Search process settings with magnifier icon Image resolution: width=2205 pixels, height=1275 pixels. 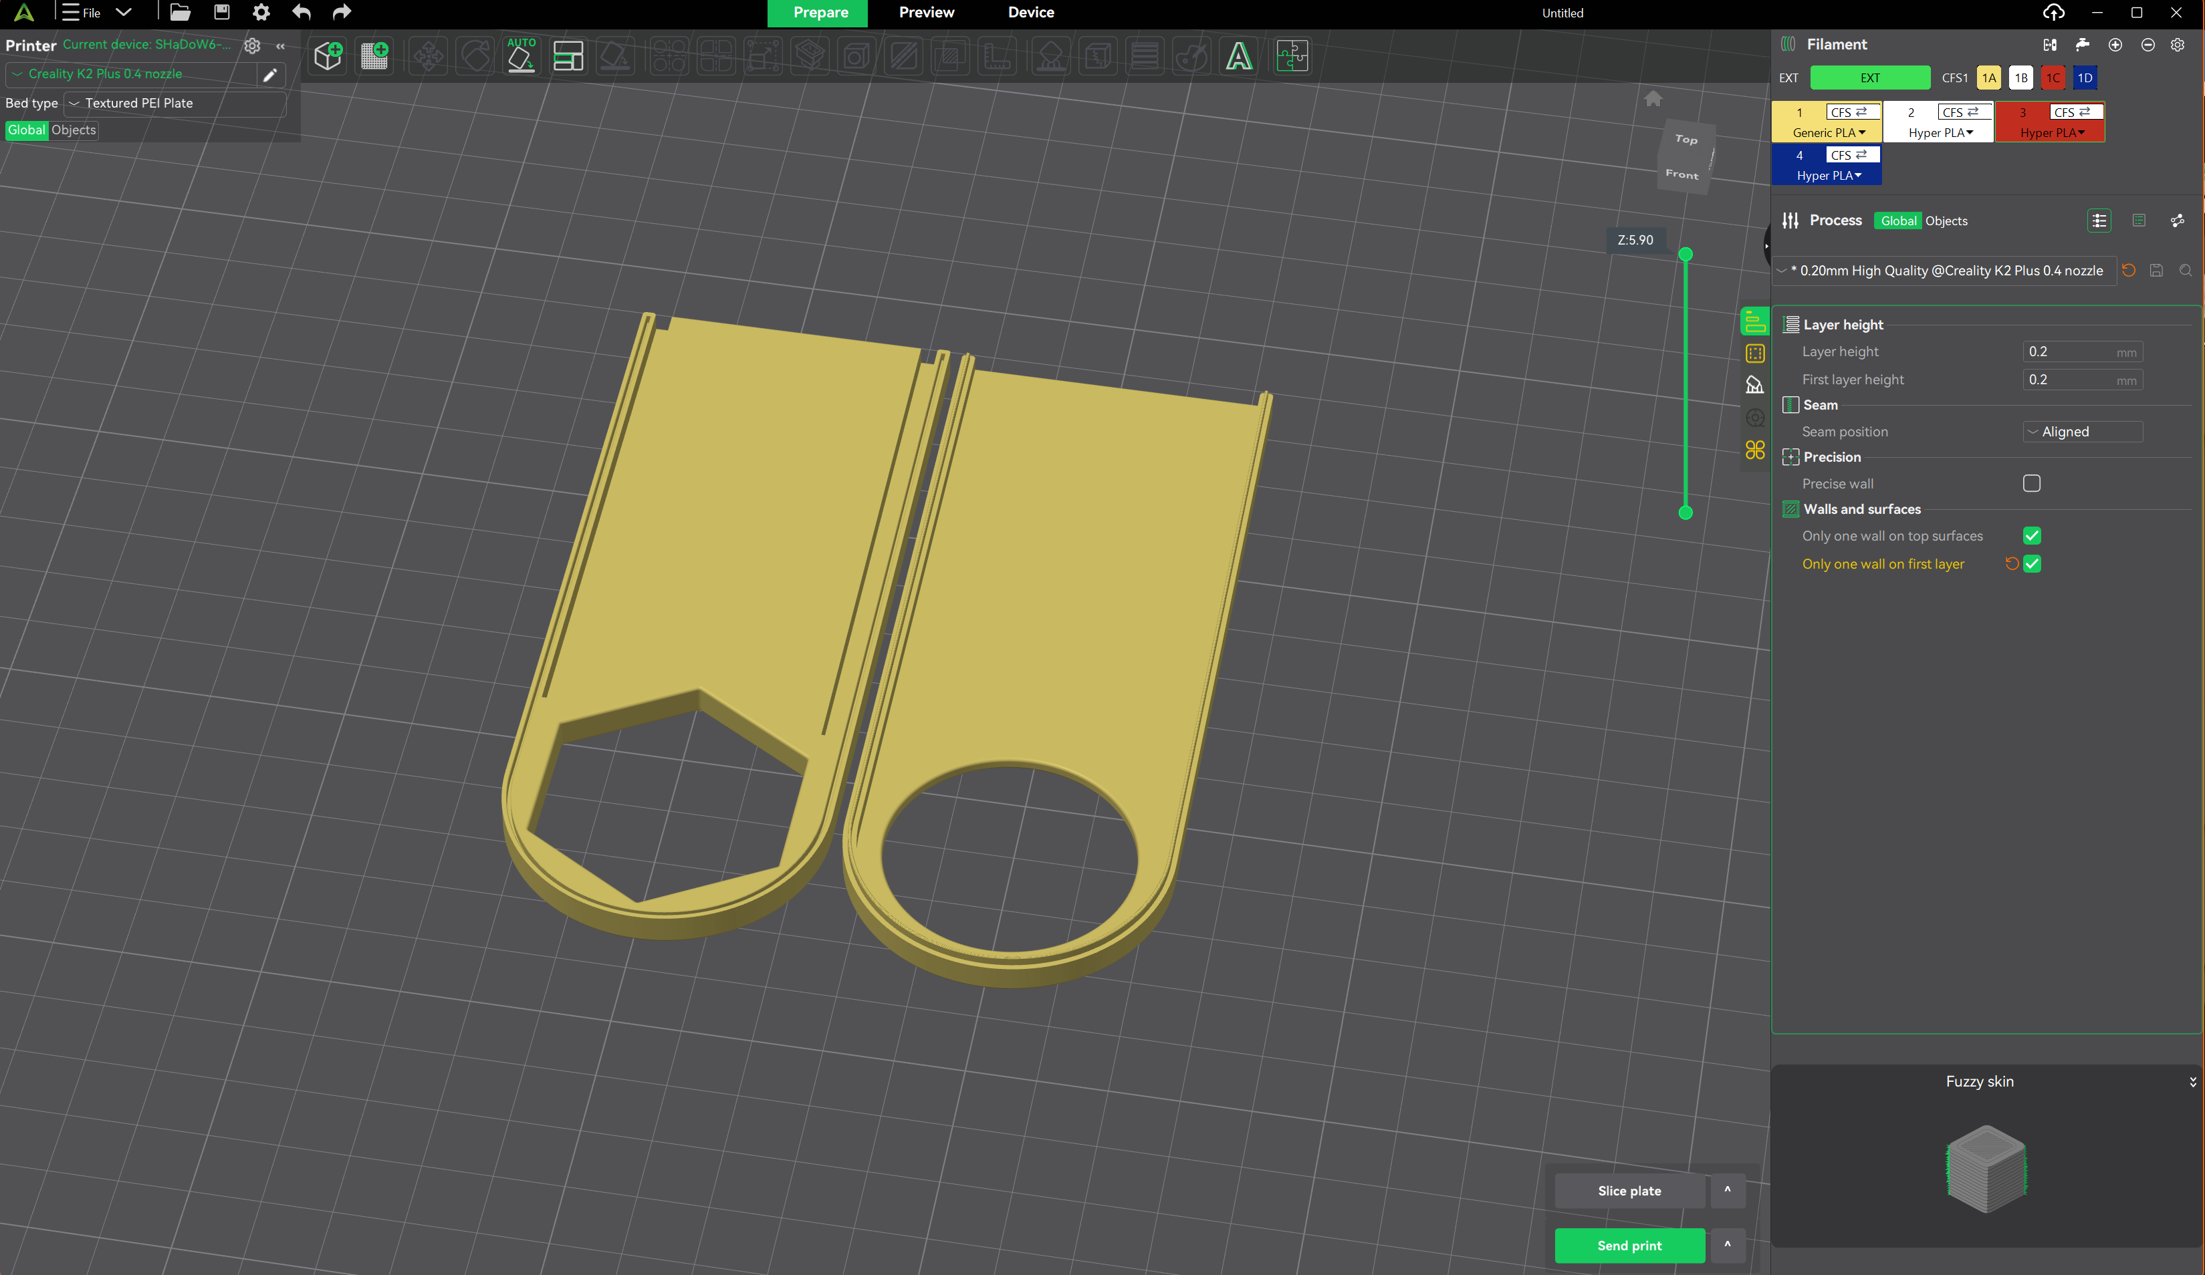[x=2185, y=270]
